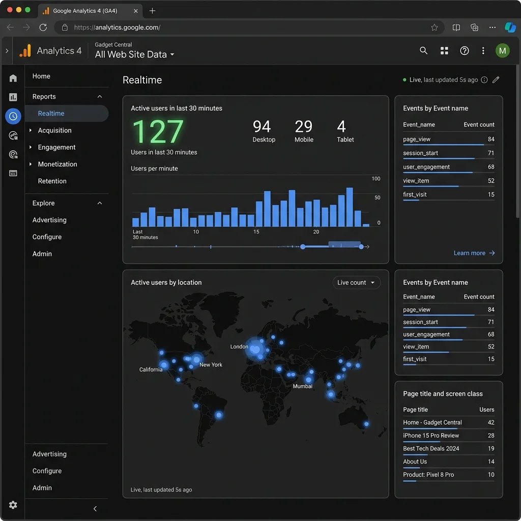Open the Home icon in left rail
The height and width of the screenshot is (521, 521).
tap(13, 78)
